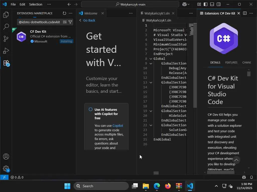
Task: Collapse the GlobalSection fold on line 22
Action: click(151, 125)
